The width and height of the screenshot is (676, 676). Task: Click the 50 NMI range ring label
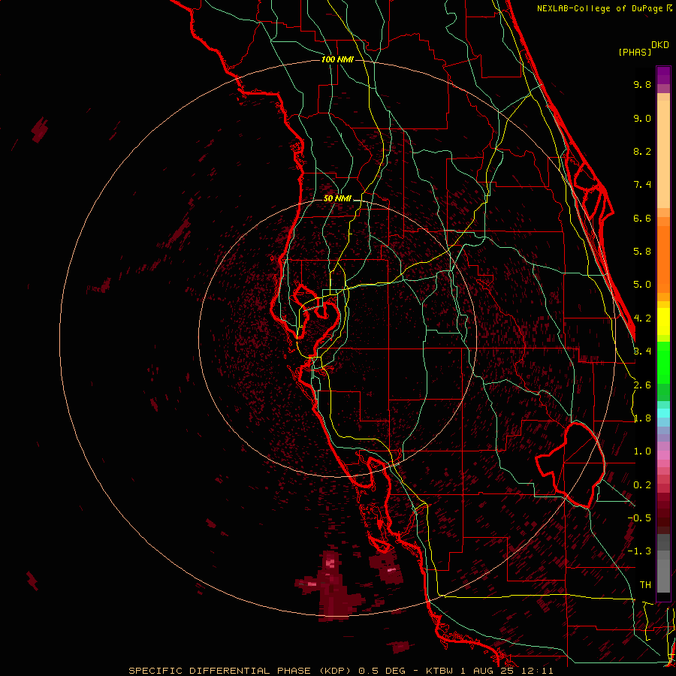tap(337, 198)
